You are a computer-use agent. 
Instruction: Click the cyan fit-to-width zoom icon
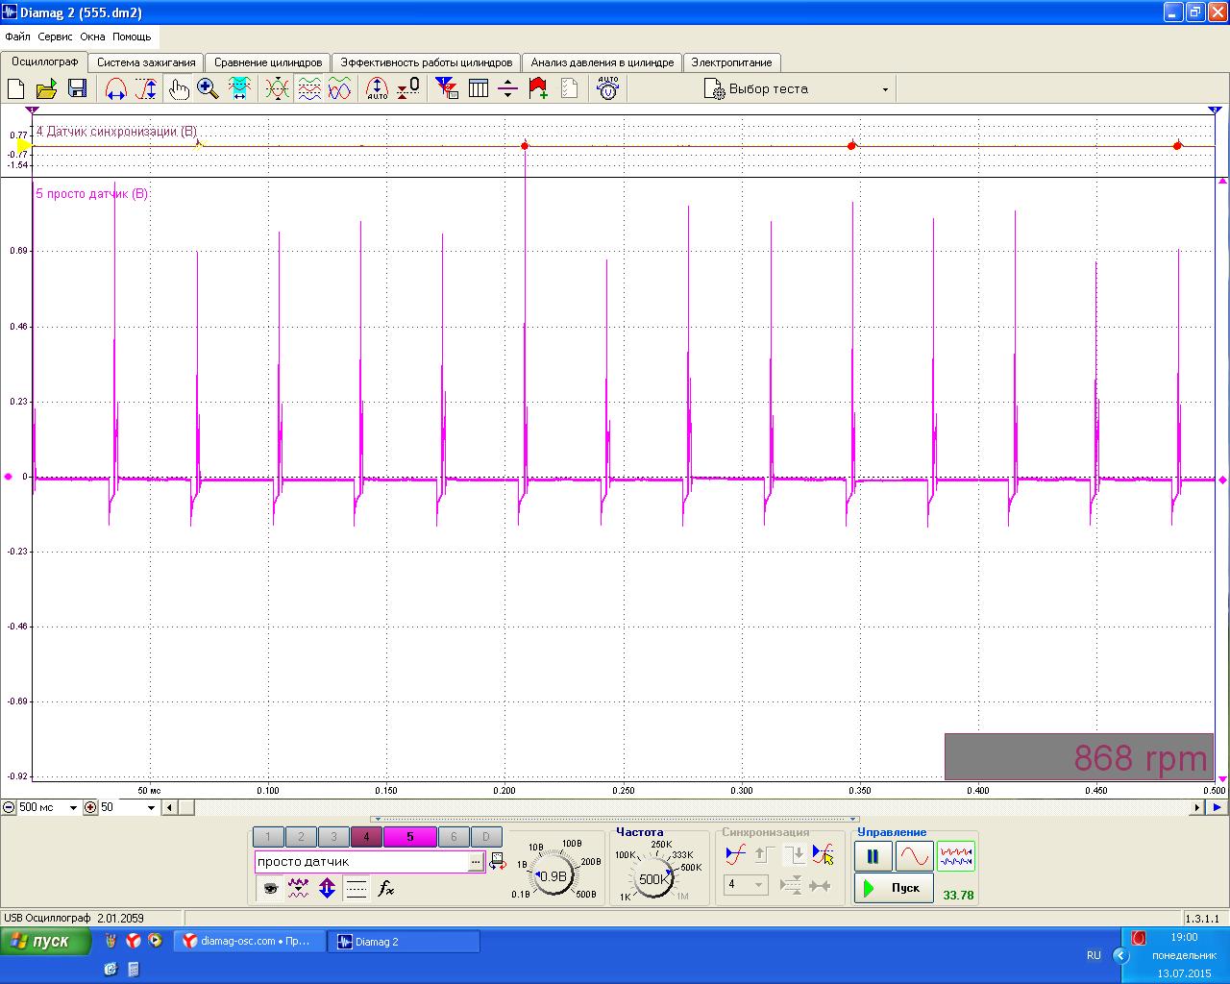(239, 89)
